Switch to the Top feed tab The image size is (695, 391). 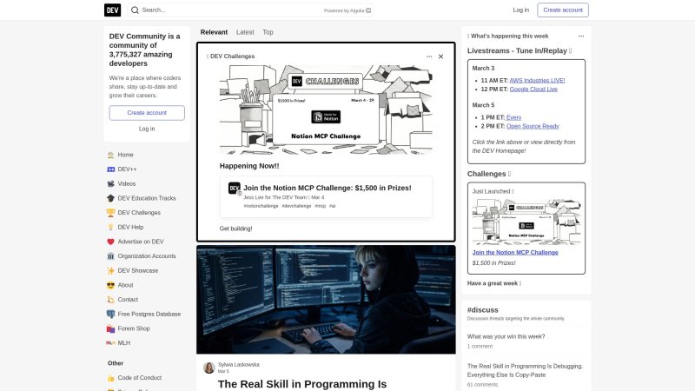(x=268, y=32)
